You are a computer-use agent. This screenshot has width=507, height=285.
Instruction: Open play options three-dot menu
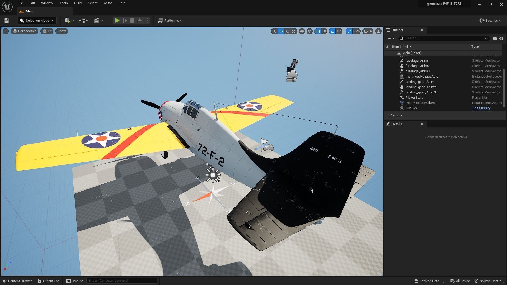click(147, 21)
